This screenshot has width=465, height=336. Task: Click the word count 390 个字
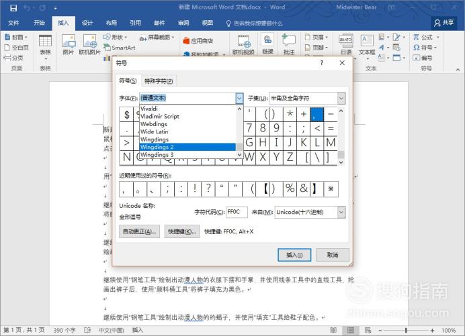coord(65,330)
